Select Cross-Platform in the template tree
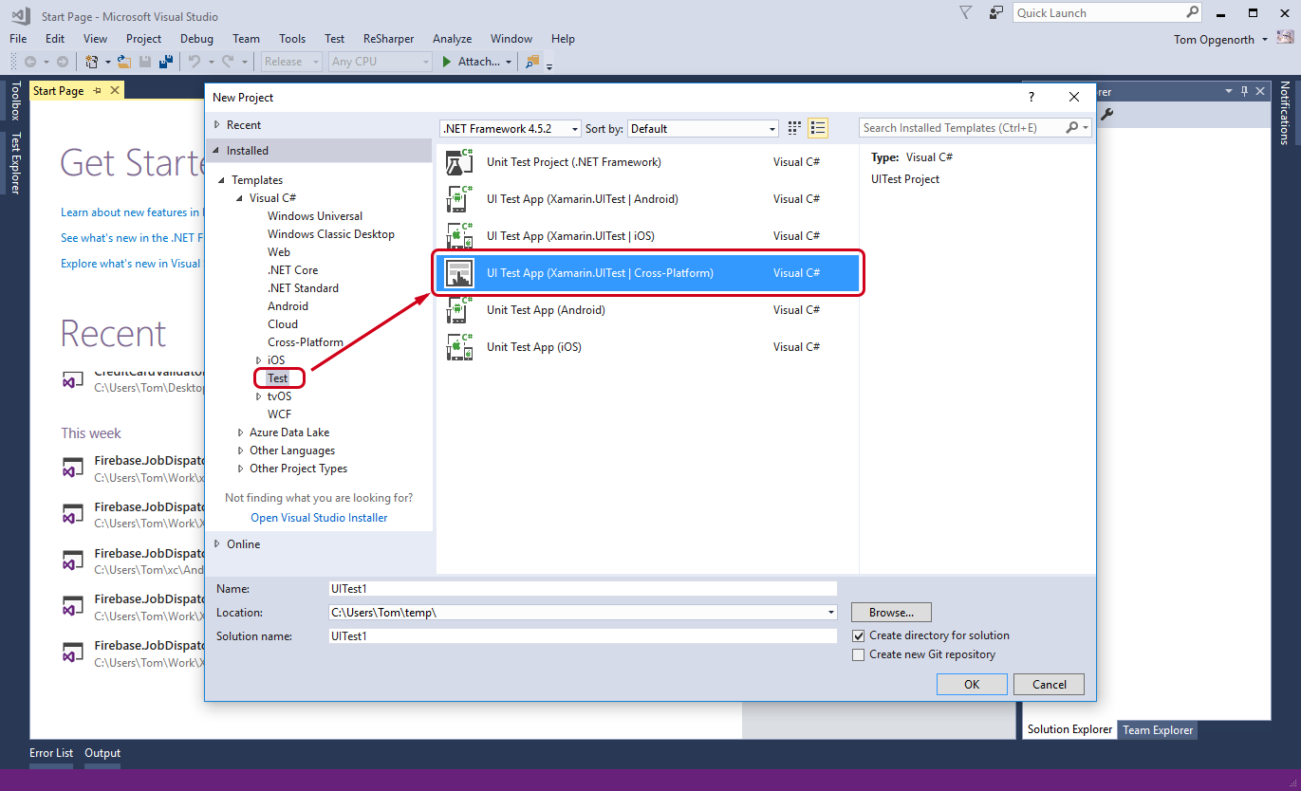Image resolution: width=1301 pixels, height=791 pixels. [x=306, y=342]
